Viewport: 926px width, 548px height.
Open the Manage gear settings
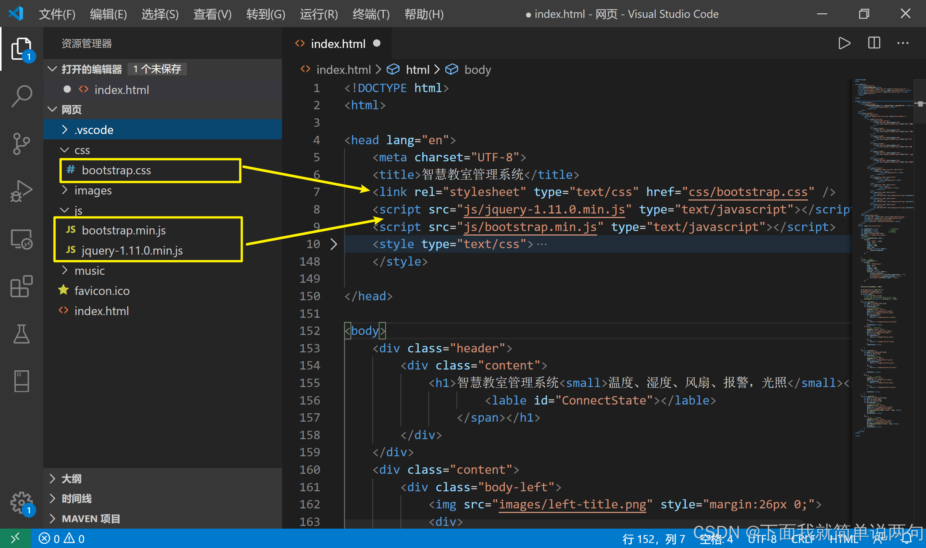pos(22,502)
